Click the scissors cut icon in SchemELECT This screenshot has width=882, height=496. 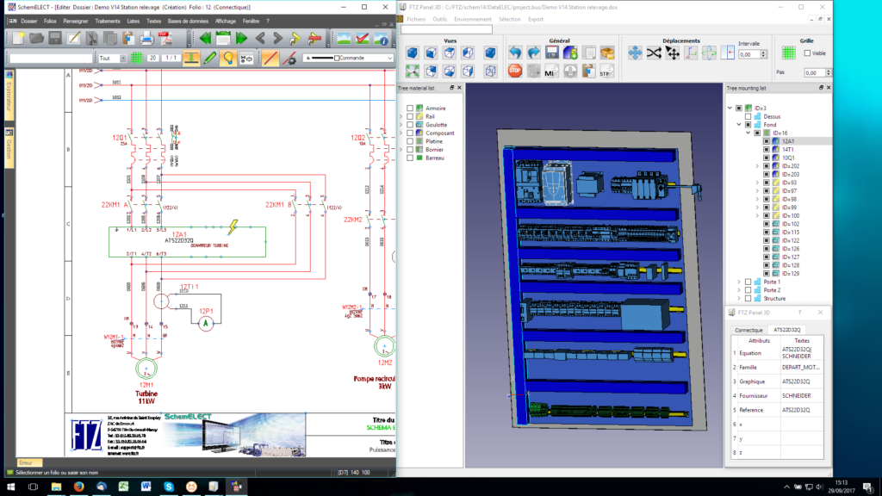click(x=91, y=38)
